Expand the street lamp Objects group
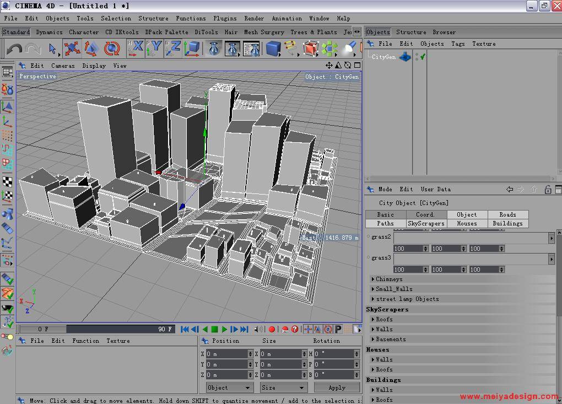Viewport: 562px width, 404px height. tap(373, 299)
